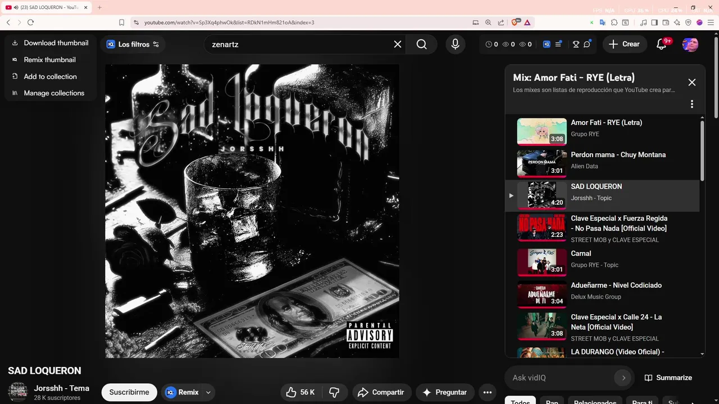Viewport: 719px width, 404px height.
Task: Send the Ask vidIQ query arrow
Action: pyautogui.click(x=624, y=378)
